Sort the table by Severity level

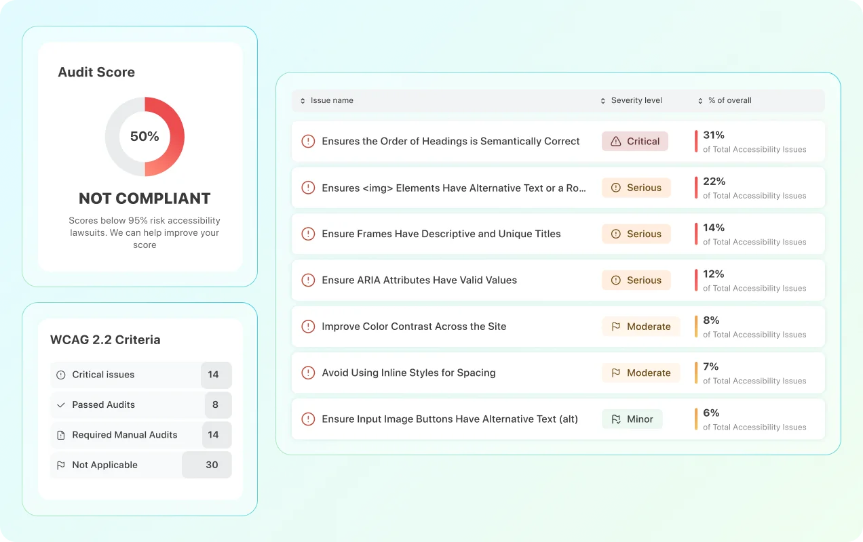pyautogui.click(x=631, y=100)
